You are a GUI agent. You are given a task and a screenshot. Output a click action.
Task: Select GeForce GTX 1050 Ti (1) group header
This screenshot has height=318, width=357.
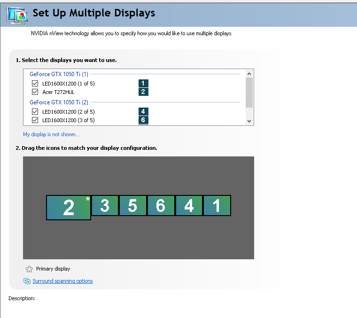coord(59,74)
